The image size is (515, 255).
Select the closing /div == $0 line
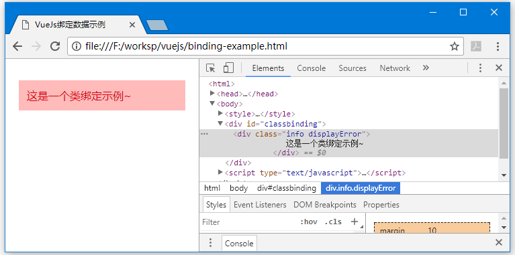click(299, 153)
